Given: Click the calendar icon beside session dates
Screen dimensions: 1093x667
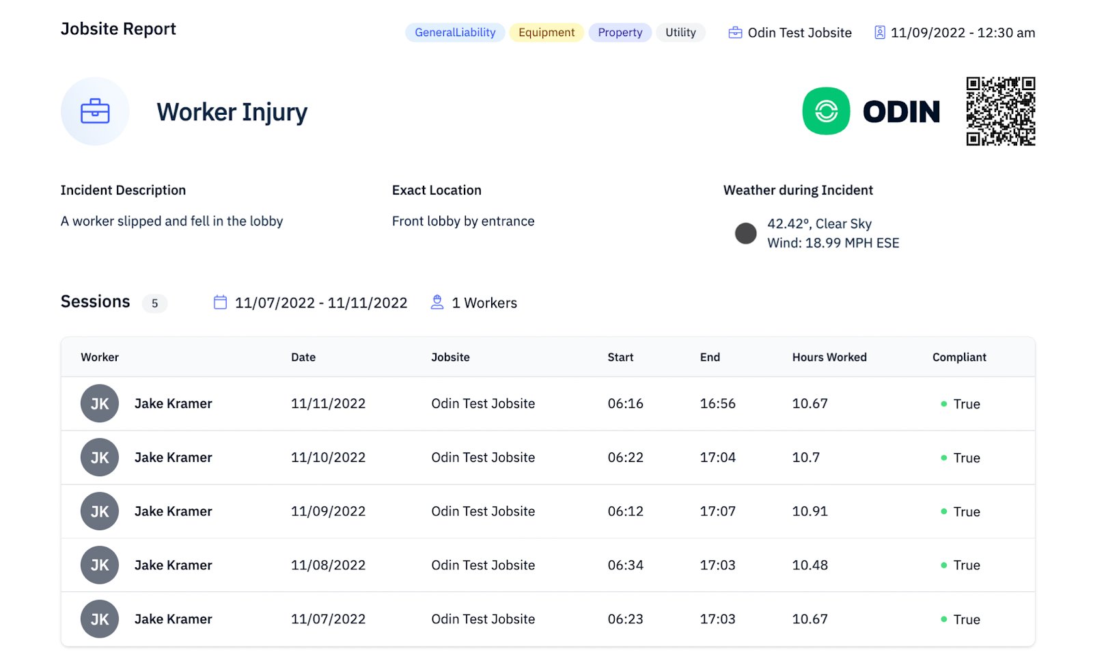Looking at the screenshot, I should coord(220,302).
